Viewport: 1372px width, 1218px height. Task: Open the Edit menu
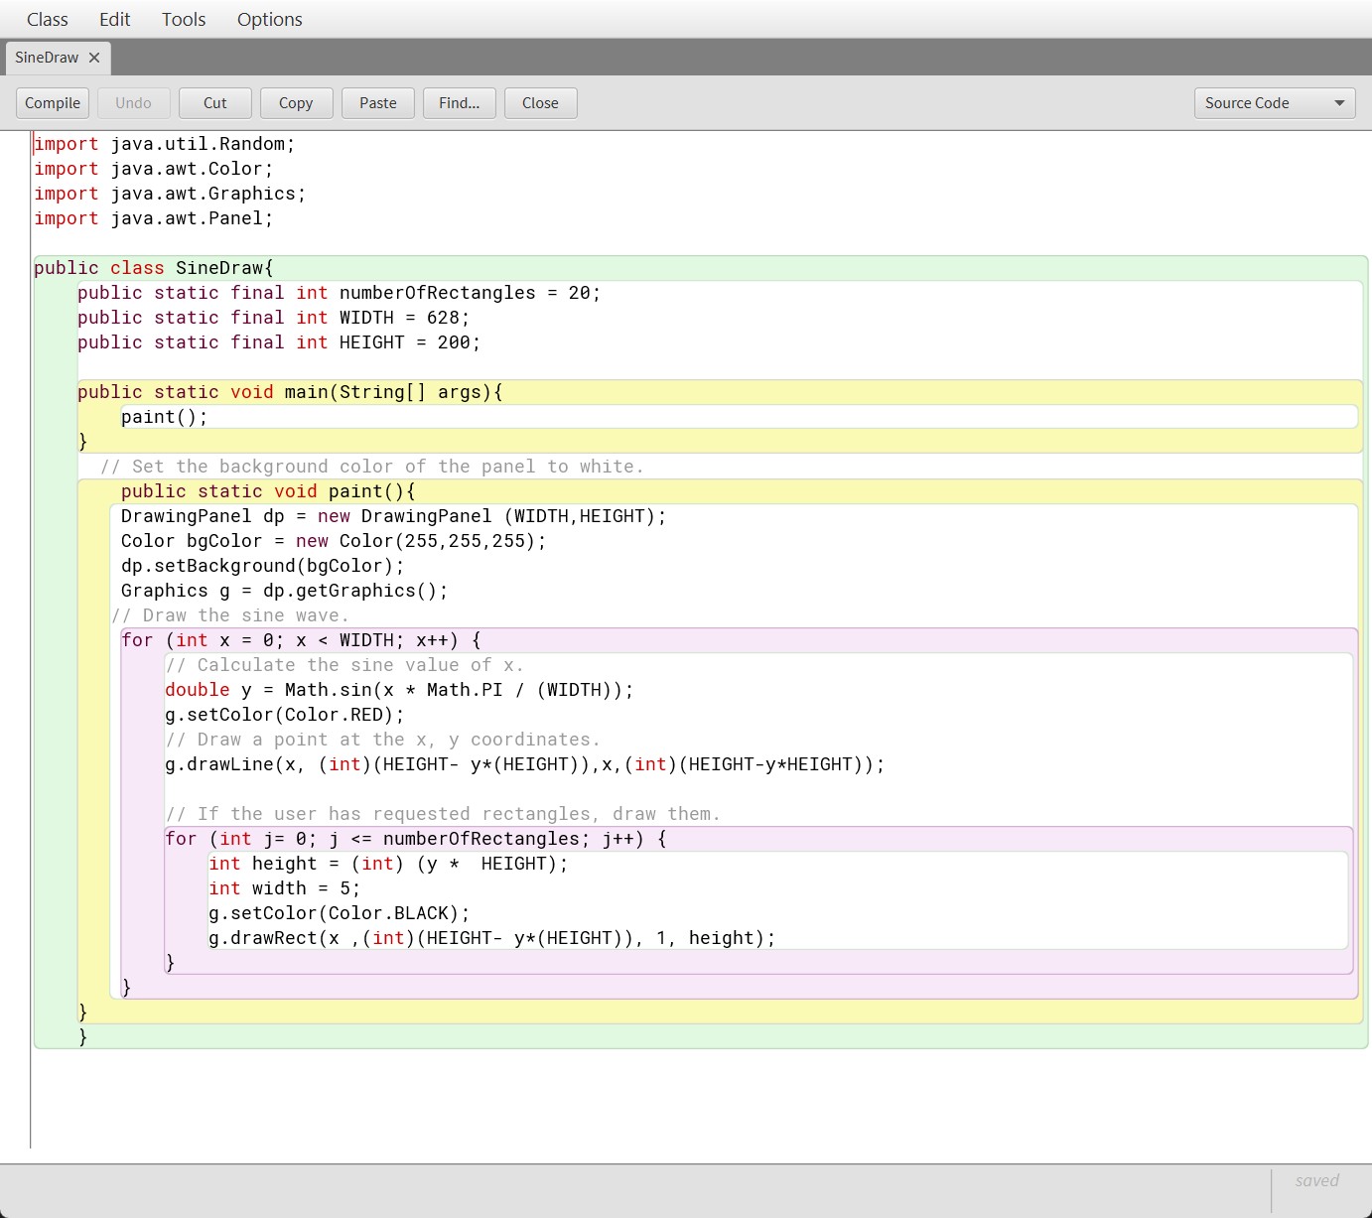114,20
